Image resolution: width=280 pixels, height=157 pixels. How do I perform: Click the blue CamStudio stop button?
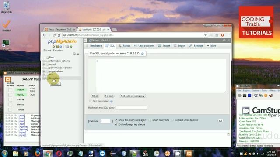(249, 96)
